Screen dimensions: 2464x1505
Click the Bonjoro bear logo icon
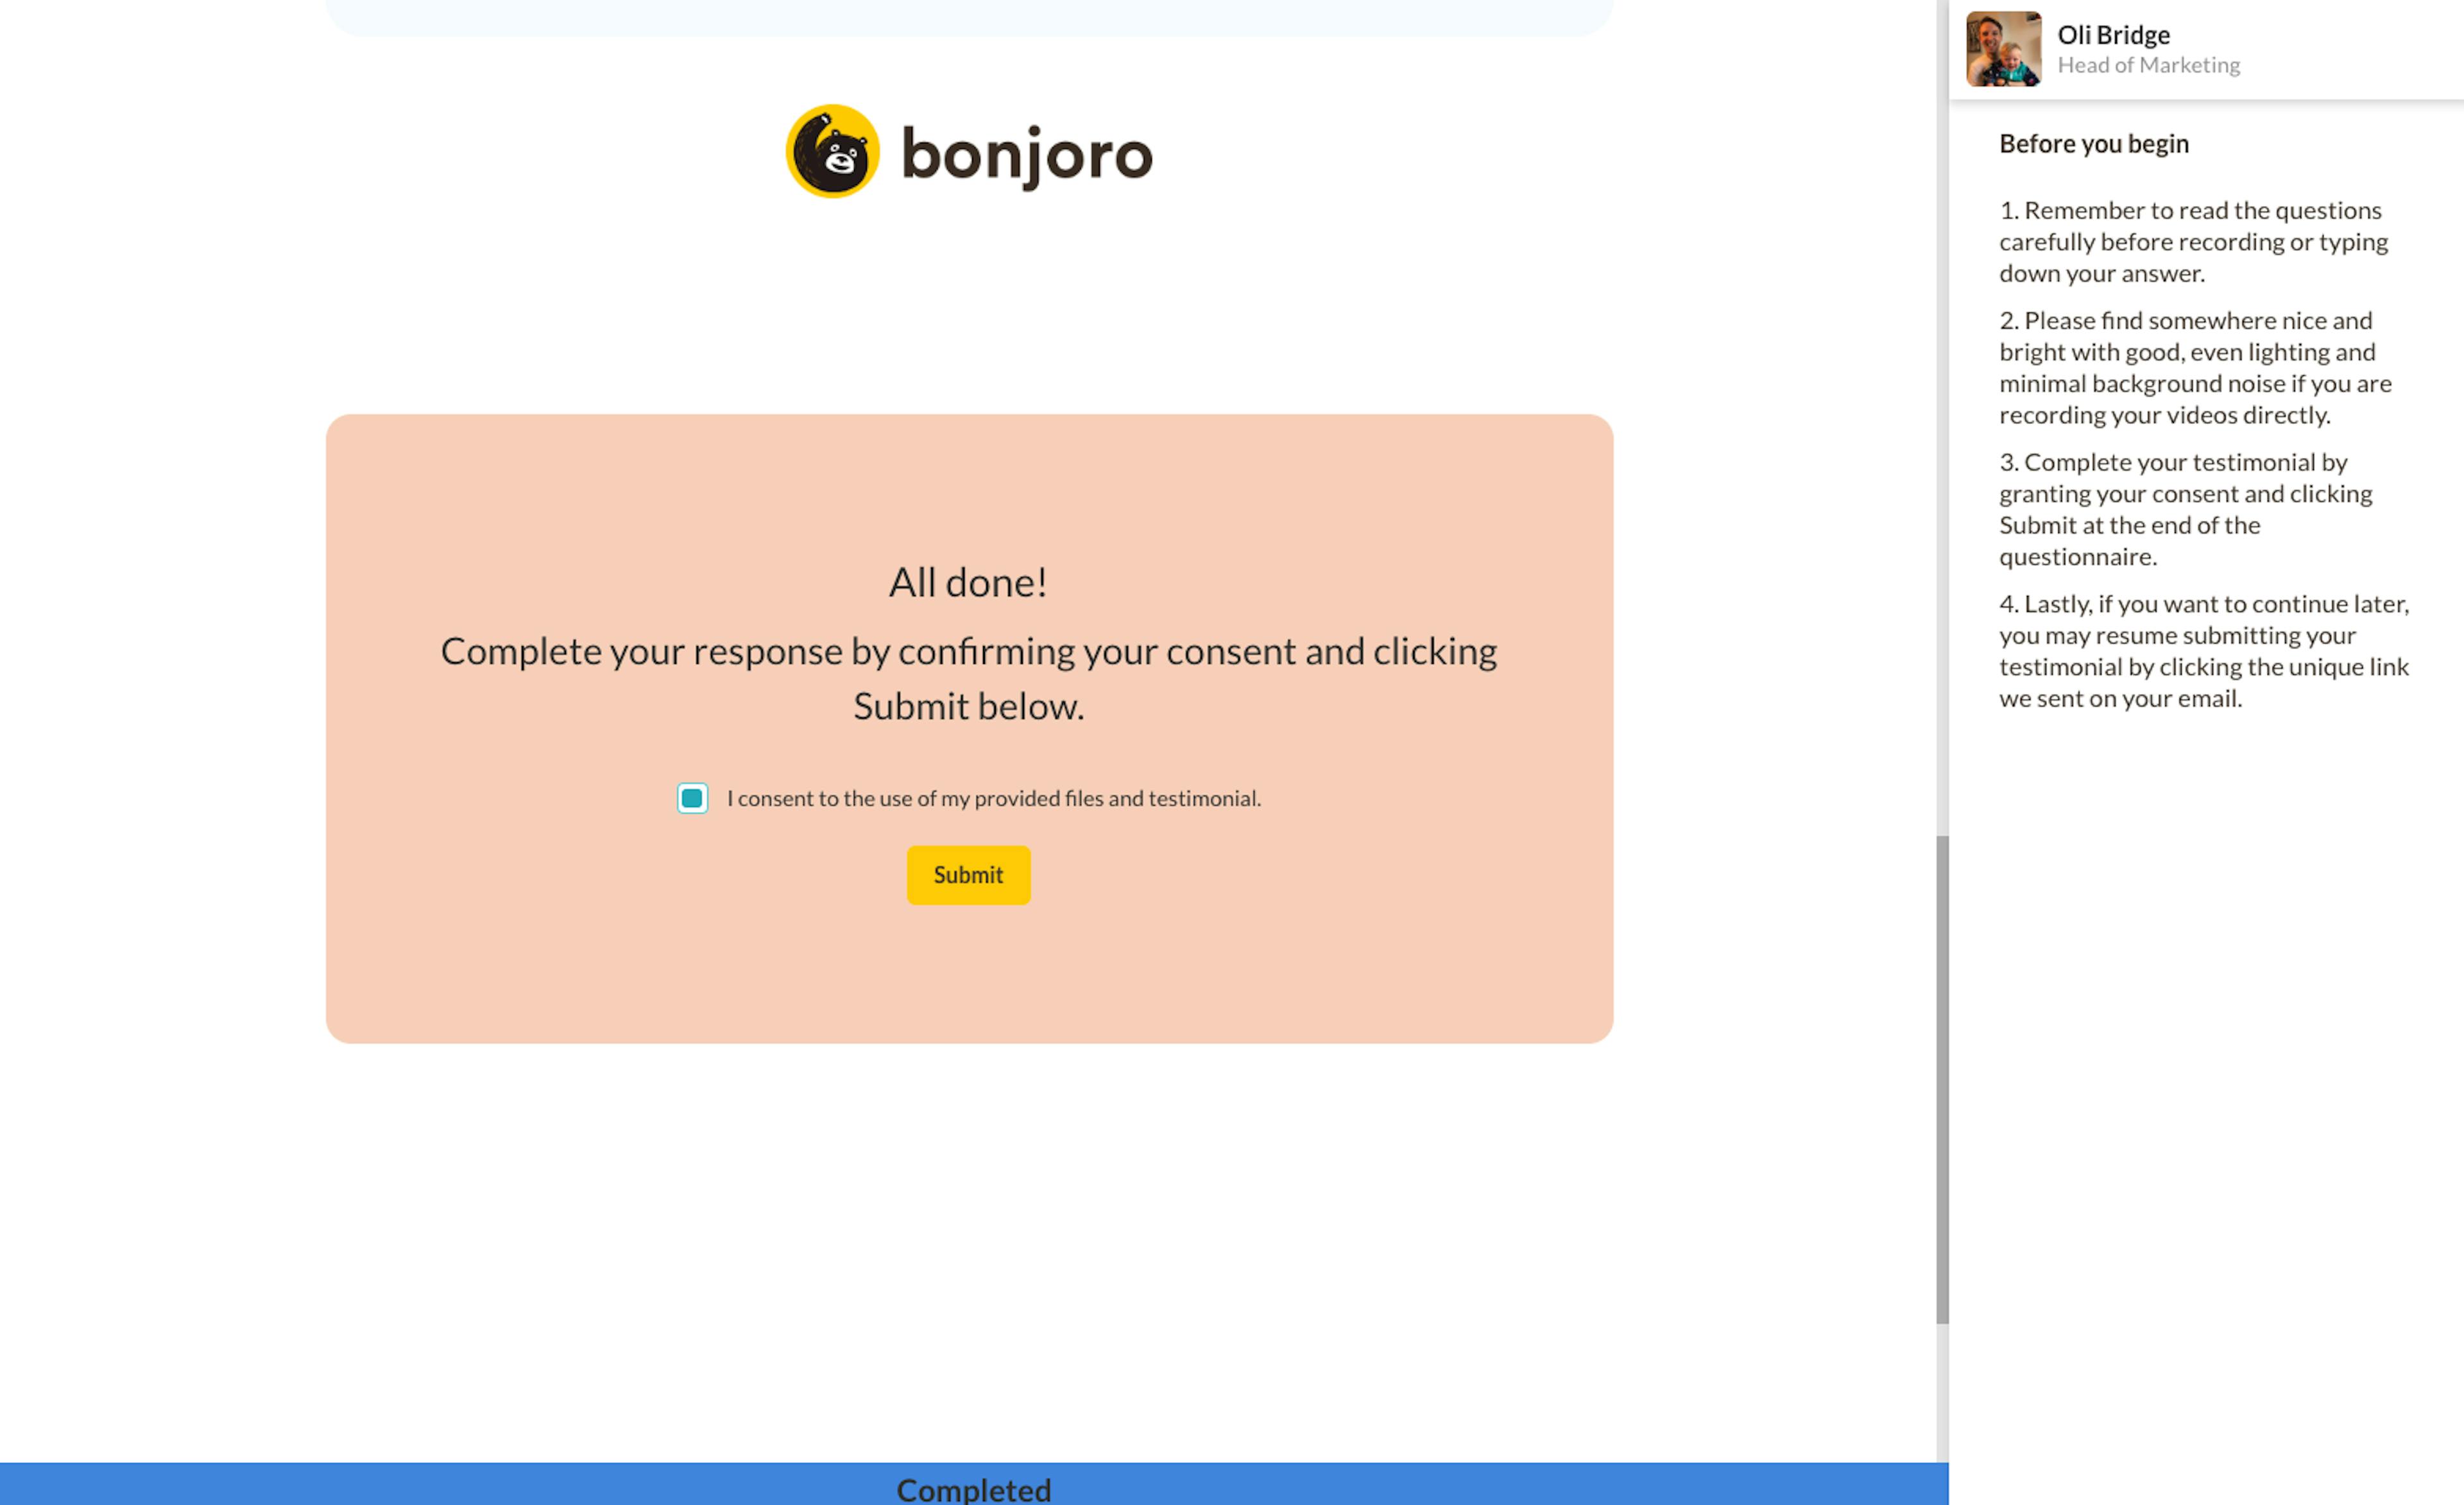(832, 152)
